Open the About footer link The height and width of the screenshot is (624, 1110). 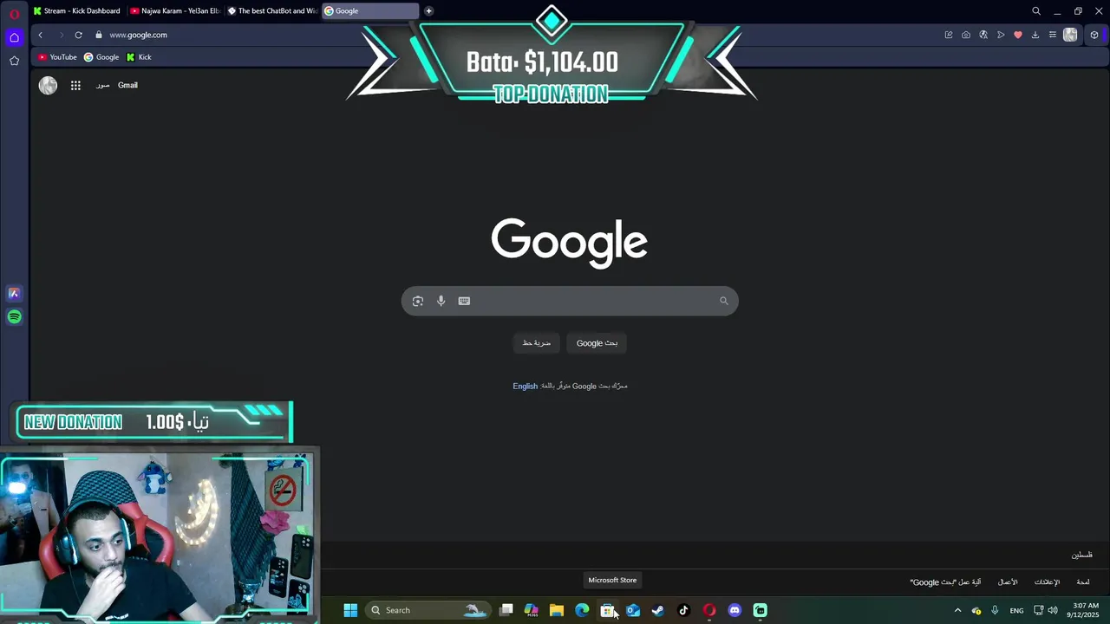click(1083, 582)
